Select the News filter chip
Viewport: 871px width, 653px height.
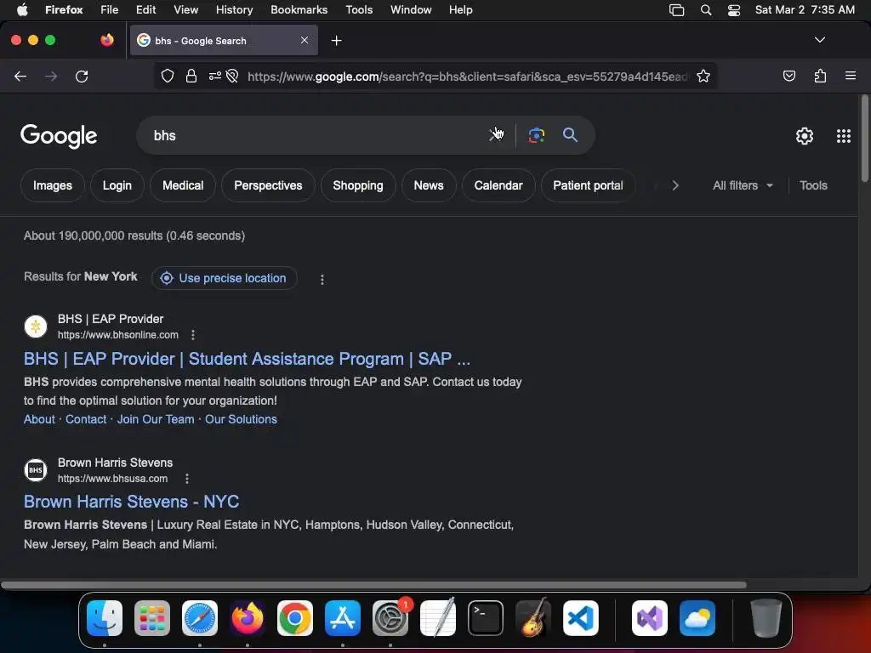(x=429, y=185)
